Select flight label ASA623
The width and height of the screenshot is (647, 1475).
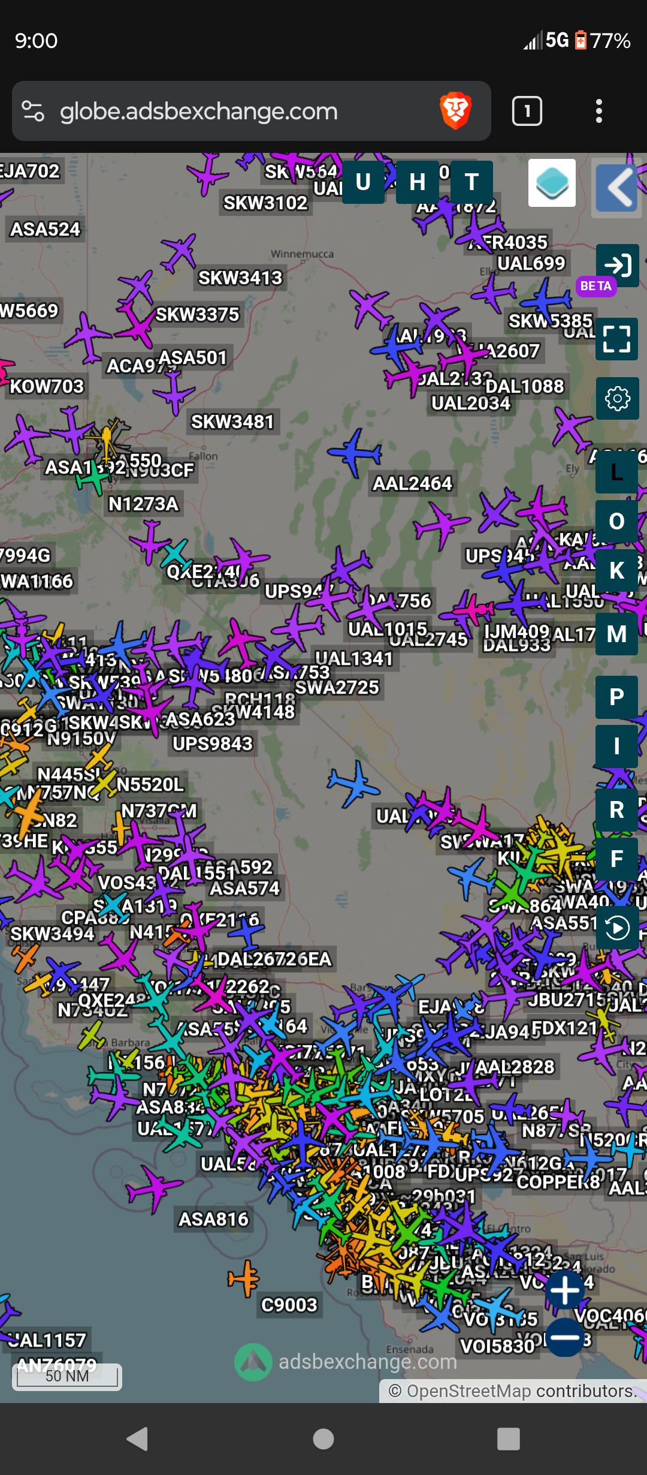(201, 718)
